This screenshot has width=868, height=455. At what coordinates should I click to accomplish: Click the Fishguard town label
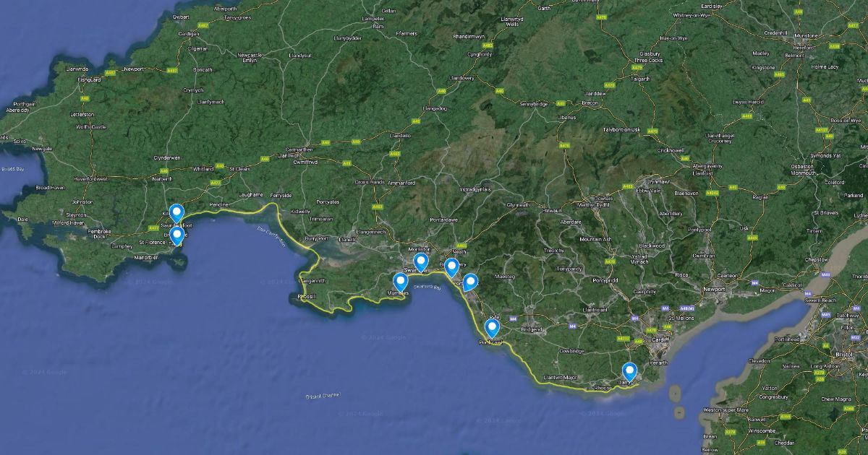tap(90, 79)
